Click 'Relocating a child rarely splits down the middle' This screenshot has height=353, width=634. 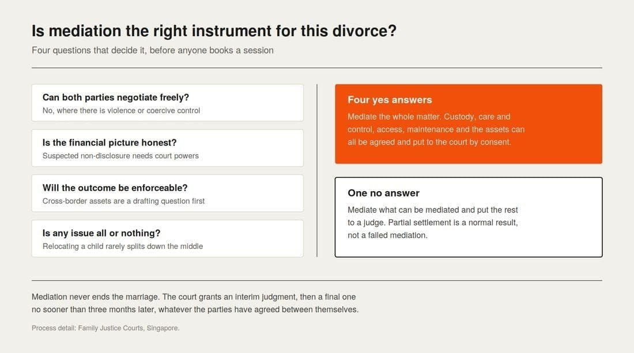(123, 246)
